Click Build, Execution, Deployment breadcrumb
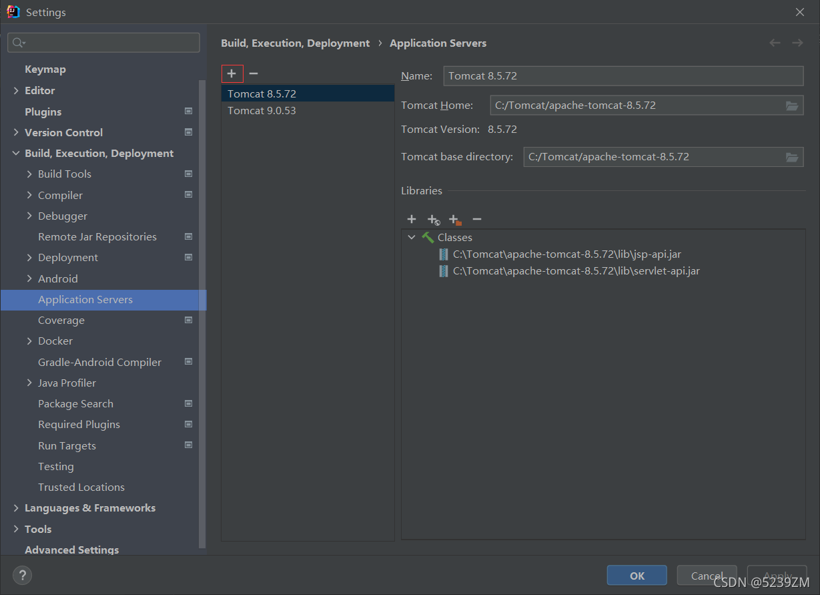This screenshot has height=595, width=820. tap(295, 43)
